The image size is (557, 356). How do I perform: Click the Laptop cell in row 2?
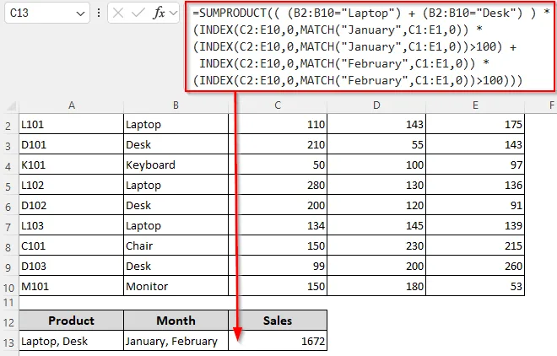coord(176,124)
